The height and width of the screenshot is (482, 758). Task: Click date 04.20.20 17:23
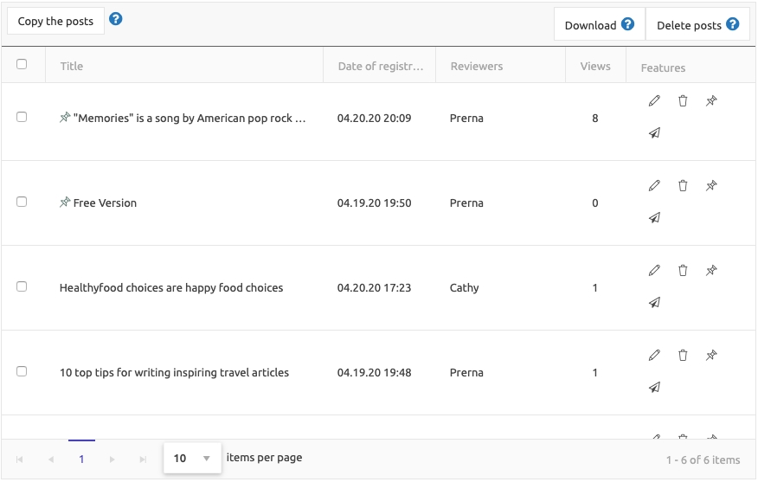pos(374,287)
